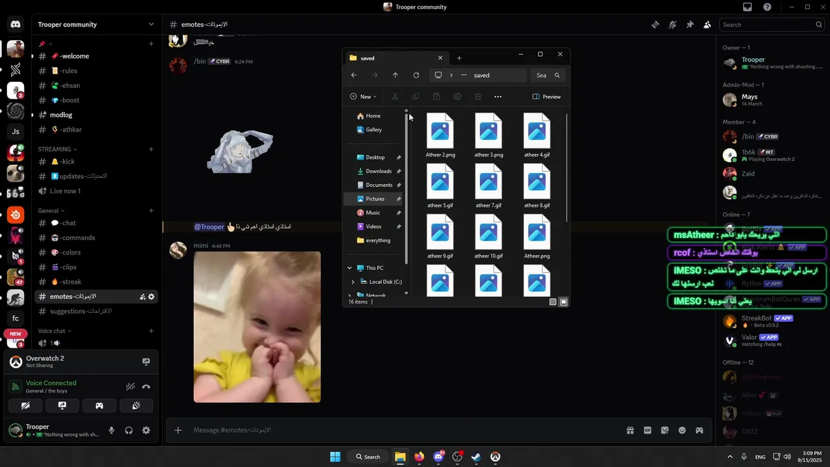Collapse STREAMING channel category
The height and width of the screenshot is (467, 830).
[x=56, y=149]
